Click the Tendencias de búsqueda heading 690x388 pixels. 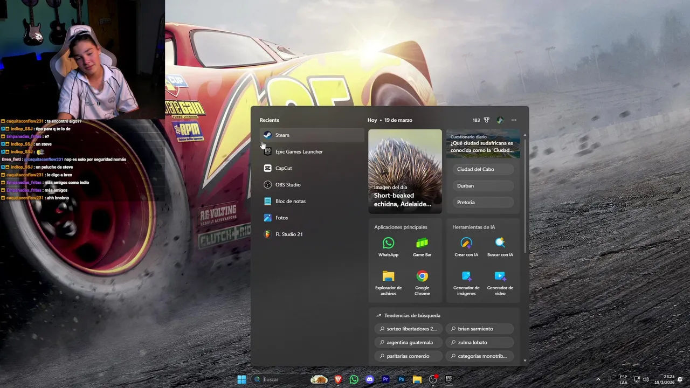pos(412,316)
